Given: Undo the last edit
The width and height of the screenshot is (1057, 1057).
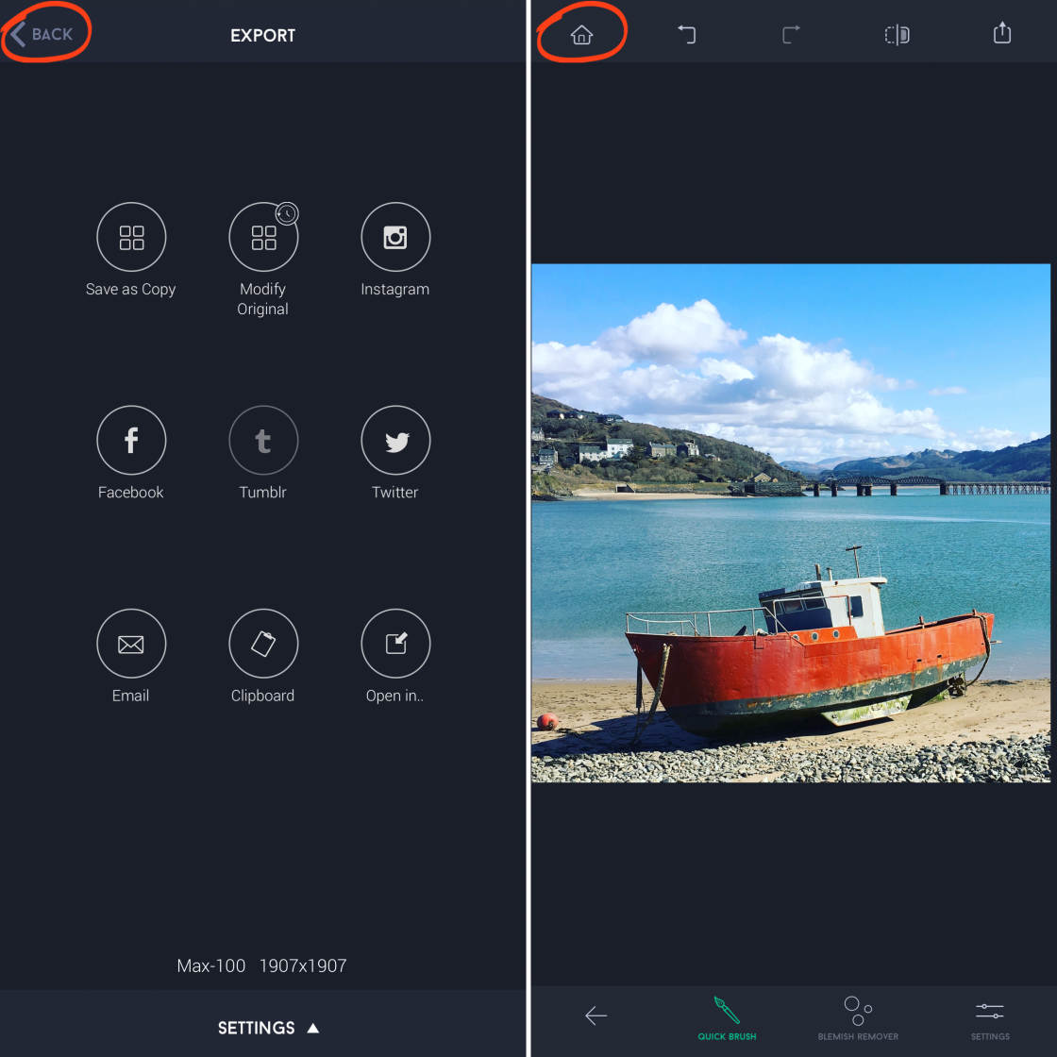Looking at the screenshot, I should [x=686, y=35].
